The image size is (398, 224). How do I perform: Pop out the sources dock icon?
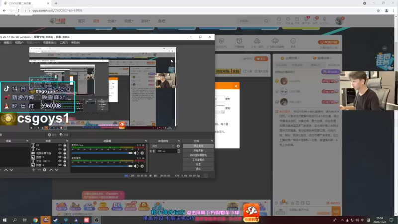(67, 141)
